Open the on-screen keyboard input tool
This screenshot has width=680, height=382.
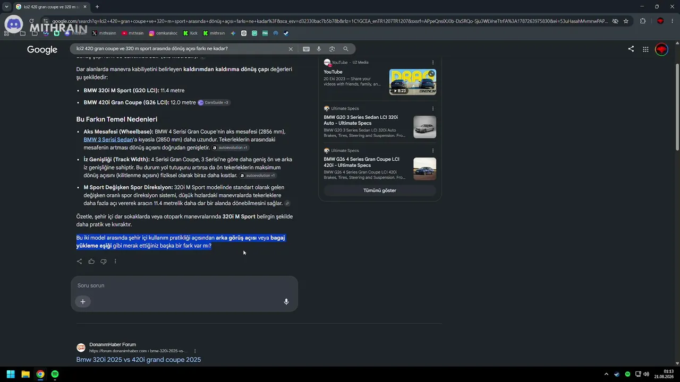tap(306, 49)
